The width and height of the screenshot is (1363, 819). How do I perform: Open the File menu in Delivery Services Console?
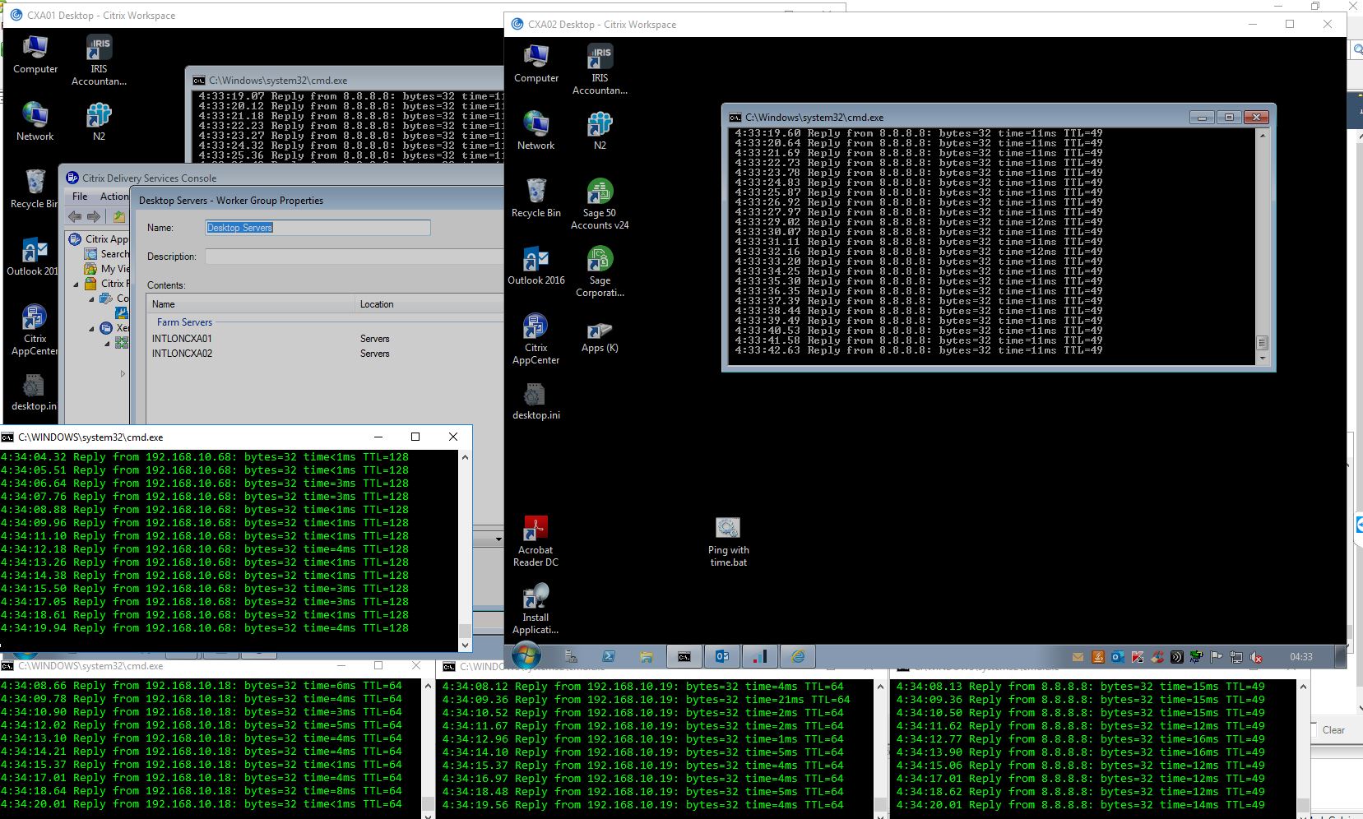point(80,197)
